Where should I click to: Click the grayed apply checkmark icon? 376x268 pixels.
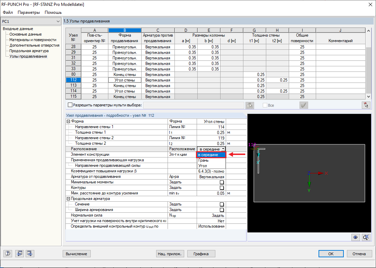[304, 105]
